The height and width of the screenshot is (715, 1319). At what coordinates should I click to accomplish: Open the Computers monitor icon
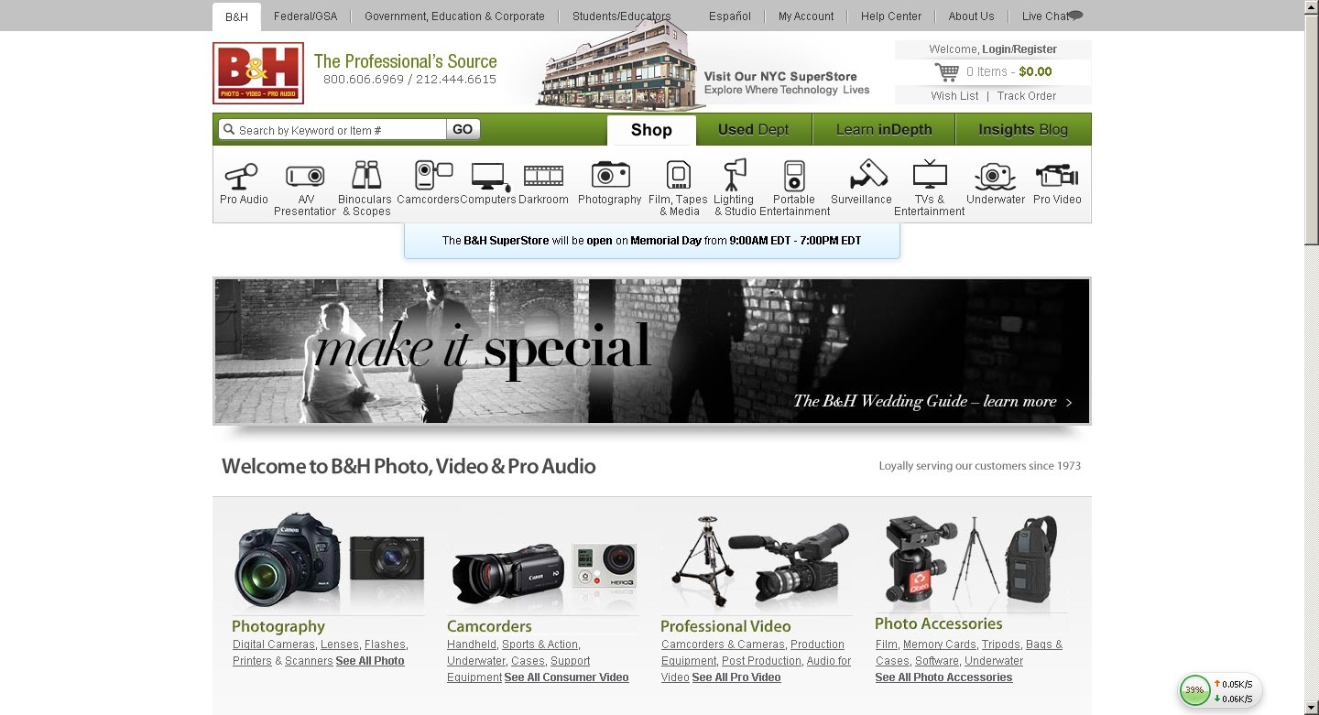click(490, 176)
